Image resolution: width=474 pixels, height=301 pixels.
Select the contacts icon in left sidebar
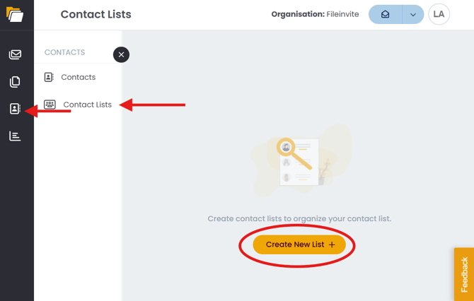(15, 109)
